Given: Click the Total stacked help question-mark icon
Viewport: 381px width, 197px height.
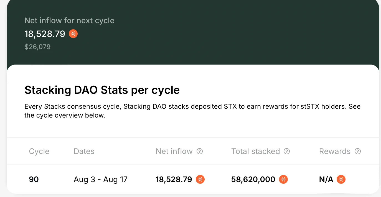Looking at the screenshot, I should (287, 151).
